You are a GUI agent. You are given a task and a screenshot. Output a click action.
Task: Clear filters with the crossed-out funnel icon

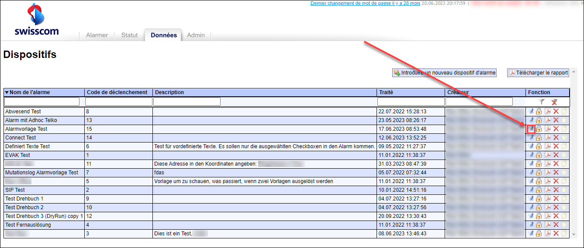pos(554,102)
